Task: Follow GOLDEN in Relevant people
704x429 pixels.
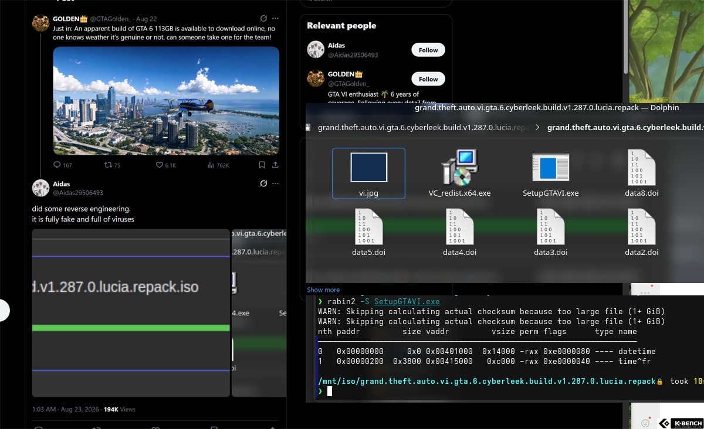Action: click(x=428, y=79)
